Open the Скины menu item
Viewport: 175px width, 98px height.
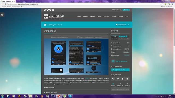pos(85,16)
